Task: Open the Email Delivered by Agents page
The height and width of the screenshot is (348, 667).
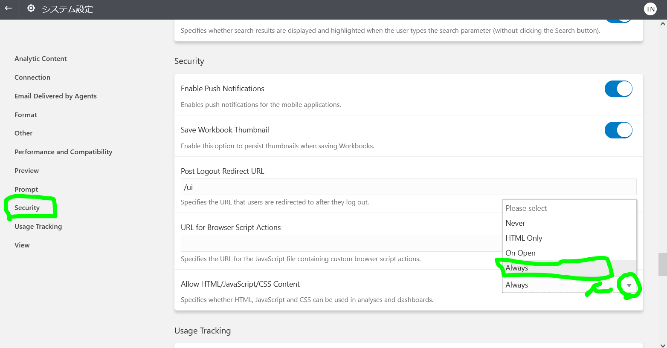Action: [55, 96]
